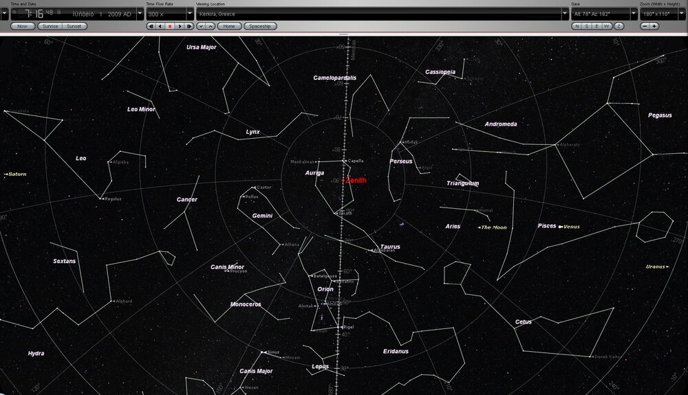Point the gaze north with the N button
The image size is (688, 395).
coord(577,26)
